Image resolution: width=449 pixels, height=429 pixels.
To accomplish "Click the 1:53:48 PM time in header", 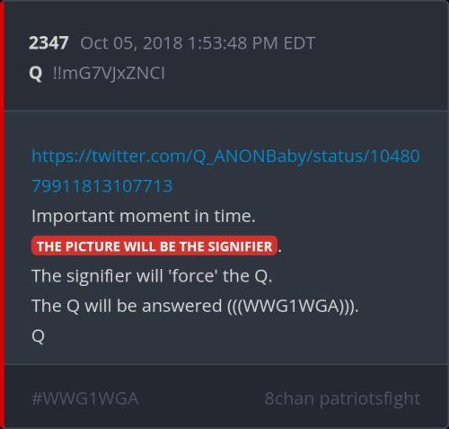I will [x=233, y=43].
